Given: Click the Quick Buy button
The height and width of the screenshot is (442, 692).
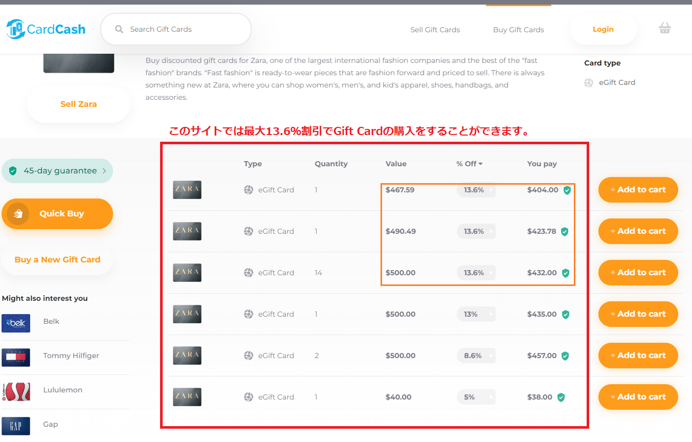Looking at the screenshot, I should (57, 214).
